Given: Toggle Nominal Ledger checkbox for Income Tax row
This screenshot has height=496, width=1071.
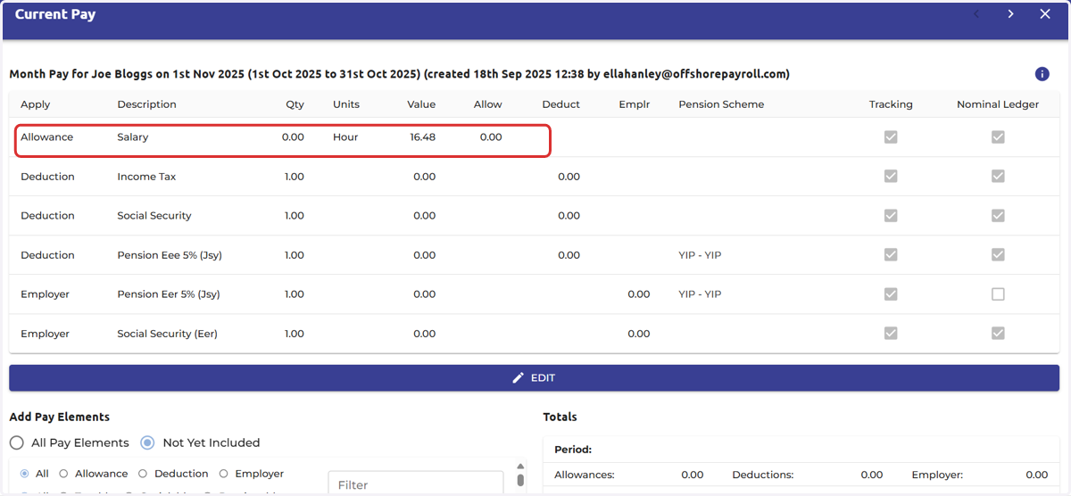Looking at the screenshot, I should [998, 177].
